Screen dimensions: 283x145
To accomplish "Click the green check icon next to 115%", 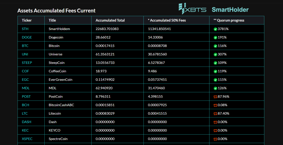I will pyautogui.click(x=215, y=80).
